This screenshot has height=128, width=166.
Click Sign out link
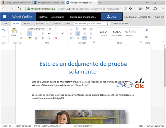coord(160,17)
